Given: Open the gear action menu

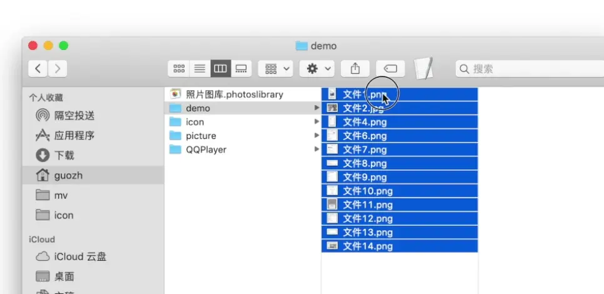Looking at the screenshot, I should click(317, 69).
